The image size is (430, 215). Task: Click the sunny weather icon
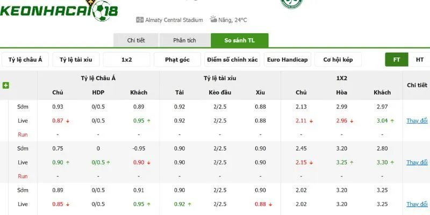[213, 19]
